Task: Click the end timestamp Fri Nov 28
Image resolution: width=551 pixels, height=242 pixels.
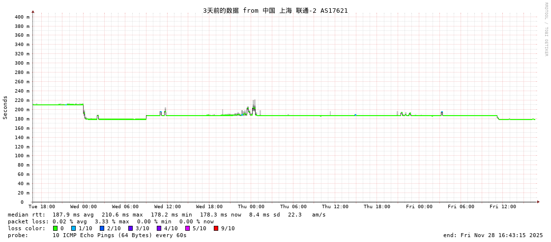Action: [493, 235]
